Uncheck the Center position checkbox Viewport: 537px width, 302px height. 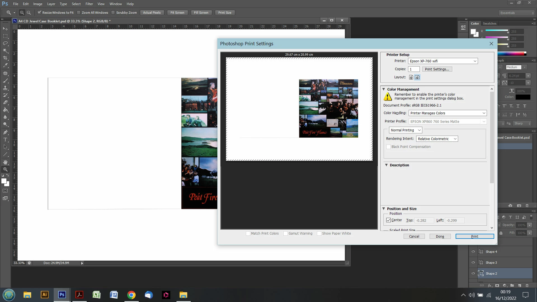(x=388, y=220)
